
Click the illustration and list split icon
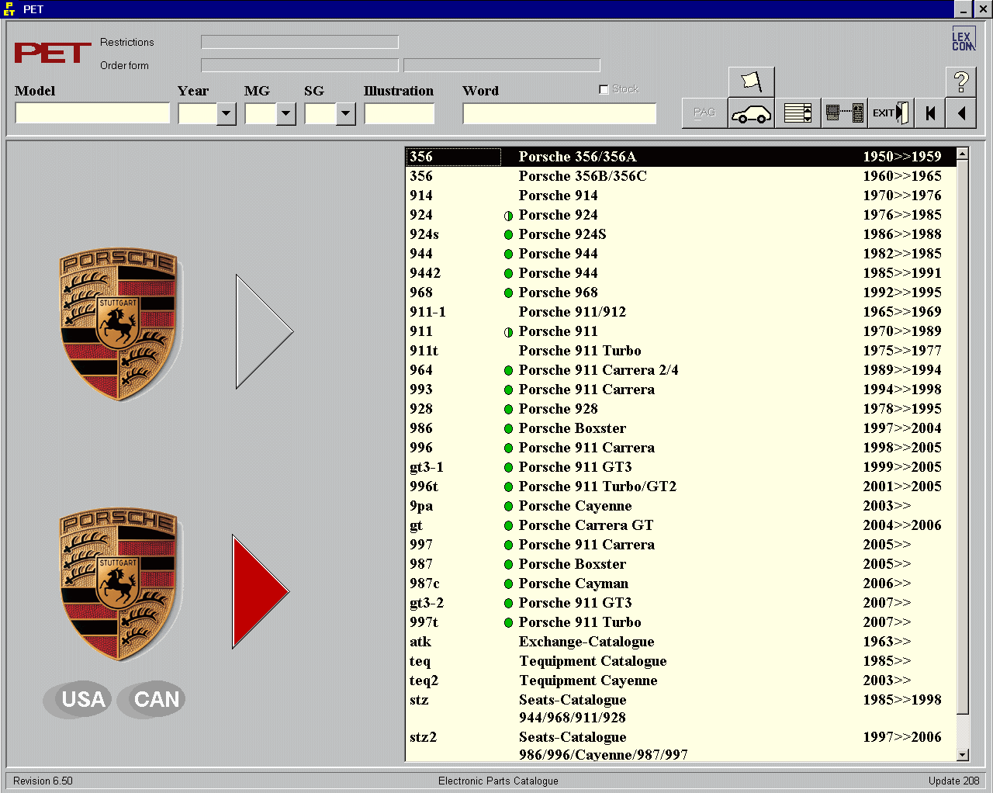844,113
